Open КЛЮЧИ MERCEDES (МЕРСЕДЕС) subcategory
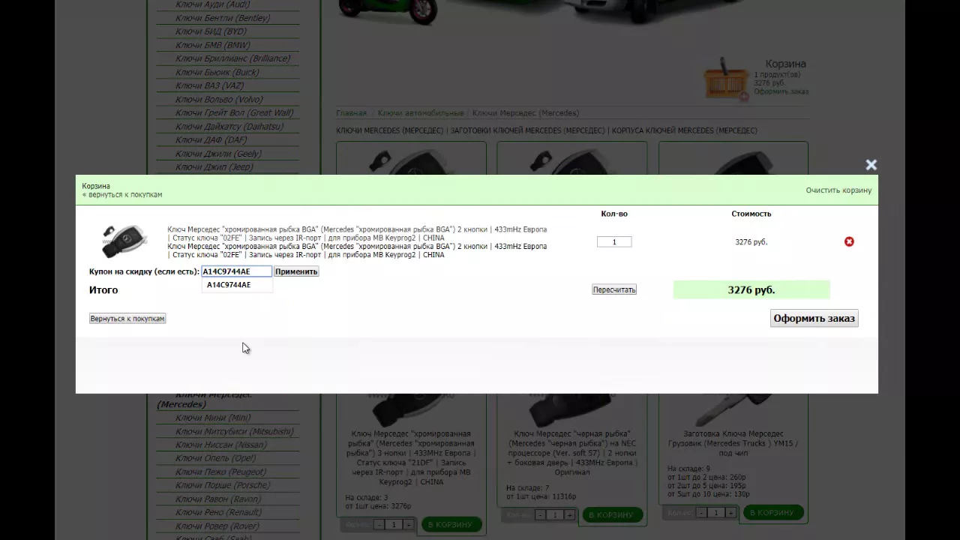The image size is (960, 540). click(389, 130)
